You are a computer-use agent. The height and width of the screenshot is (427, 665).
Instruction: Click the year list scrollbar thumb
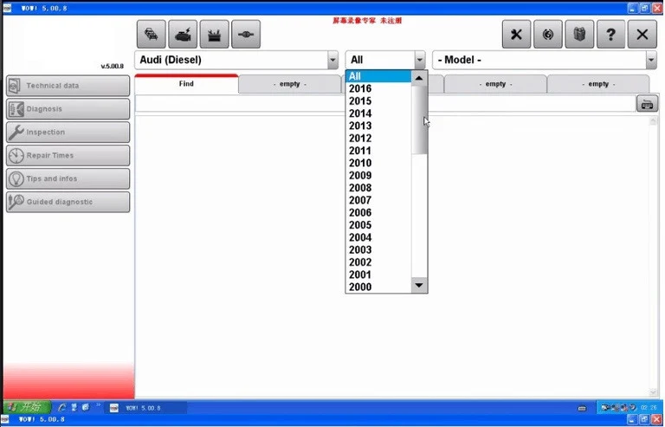coord(419,120)
